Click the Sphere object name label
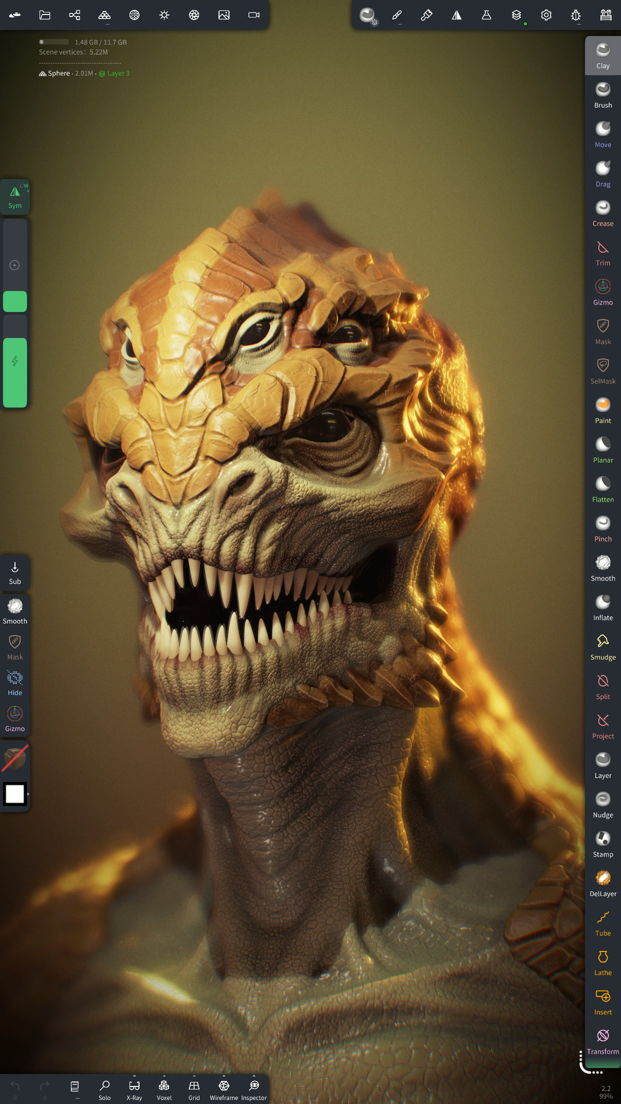The image size is (621, 1104). point(58,73)
